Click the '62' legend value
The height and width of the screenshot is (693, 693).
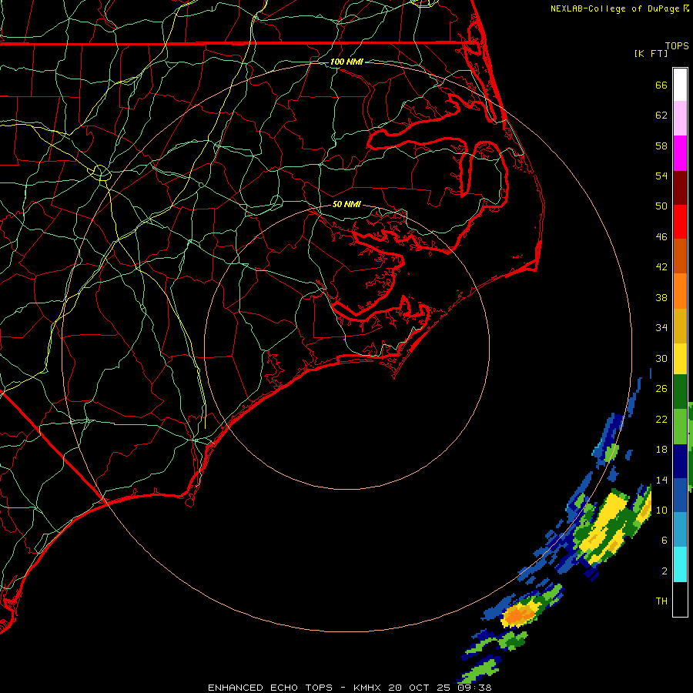tap(661, 115)
